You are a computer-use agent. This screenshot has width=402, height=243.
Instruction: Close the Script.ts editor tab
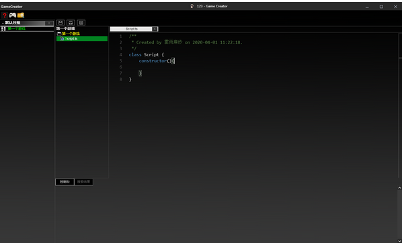point(155,29)
